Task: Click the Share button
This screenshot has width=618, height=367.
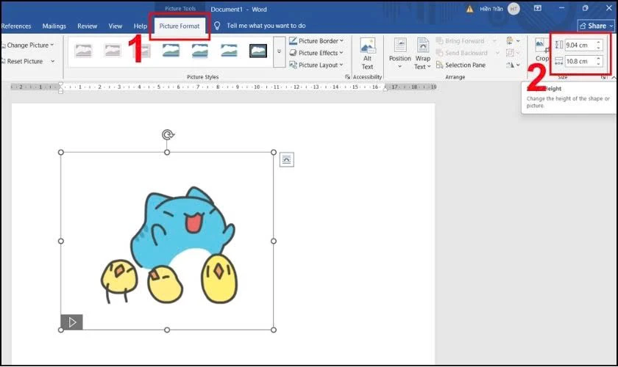Action: pos(596,26)
